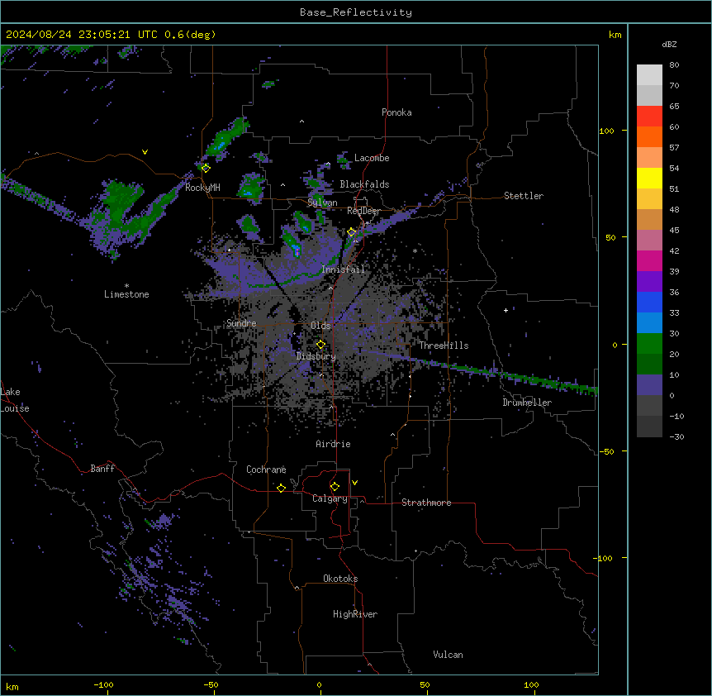Image resolution: width=712 pixels, height=696 pixels.
Task: Click the yellow diamond marker near Olds
Action: tap(320, 345)
